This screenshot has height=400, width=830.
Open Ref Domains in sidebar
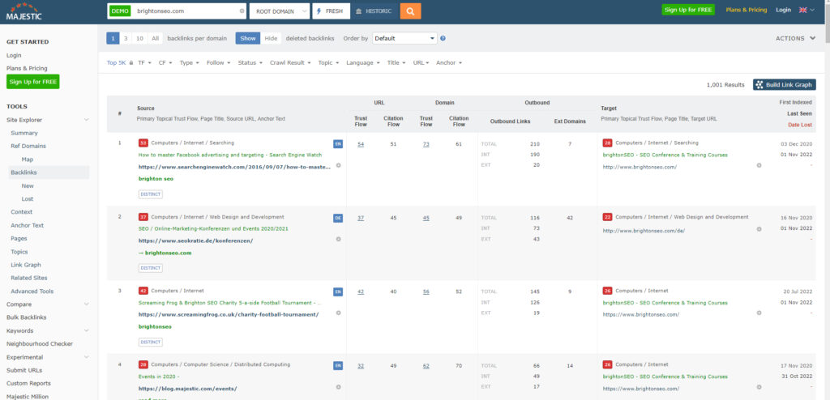28,146
